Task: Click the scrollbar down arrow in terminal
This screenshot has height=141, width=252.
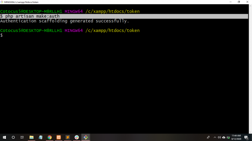Action: click(250, 132)
